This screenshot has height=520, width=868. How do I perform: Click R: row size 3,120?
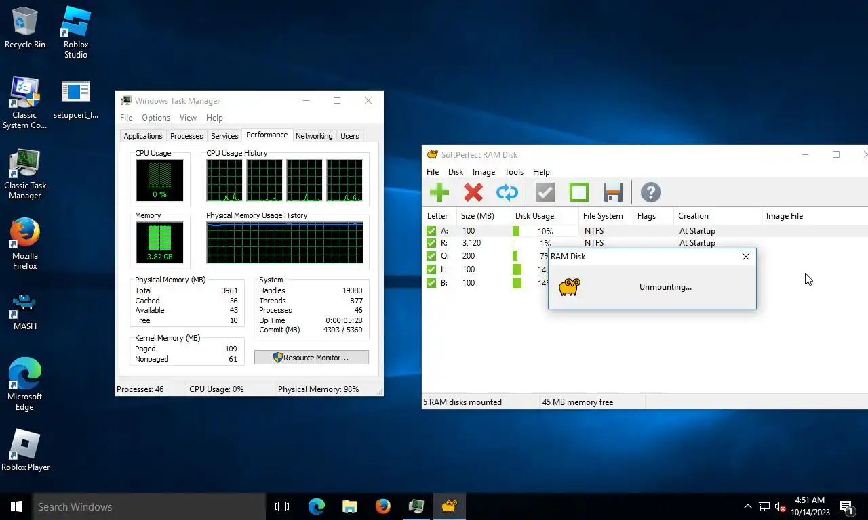pyautogui.click(x=471, y=243)
